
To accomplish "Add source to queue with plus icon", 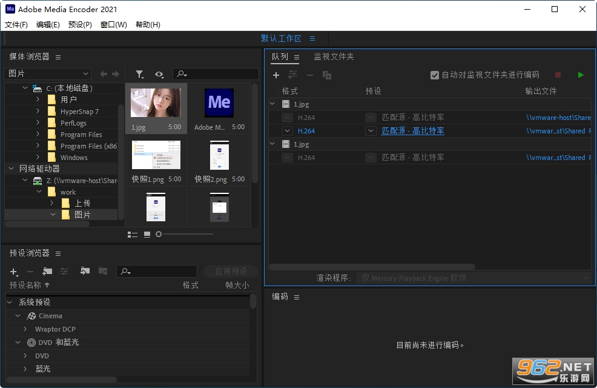I will coord(276,75).
